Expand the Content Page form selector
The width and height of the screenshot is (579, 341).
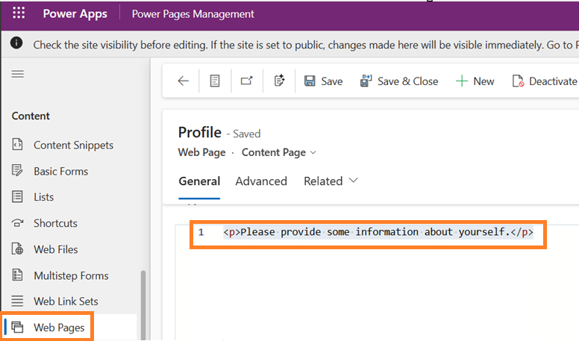coord(279,152)
